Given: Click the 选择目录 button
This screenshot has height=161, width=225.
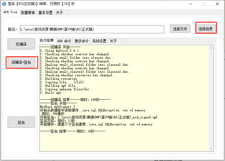Looking at the screenshot, I should [x=205, y=29].
